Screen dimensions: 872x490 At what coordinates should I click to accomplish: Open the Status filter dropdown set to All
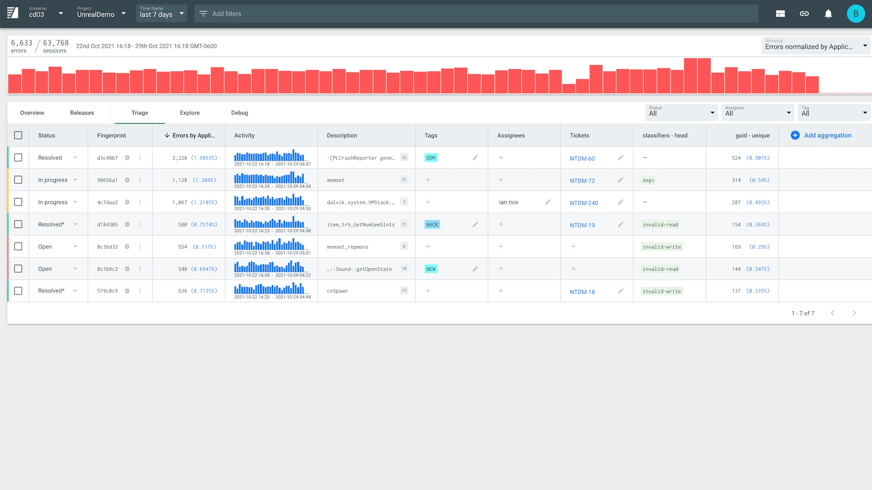pyautogui.click(x=681, y=112)
